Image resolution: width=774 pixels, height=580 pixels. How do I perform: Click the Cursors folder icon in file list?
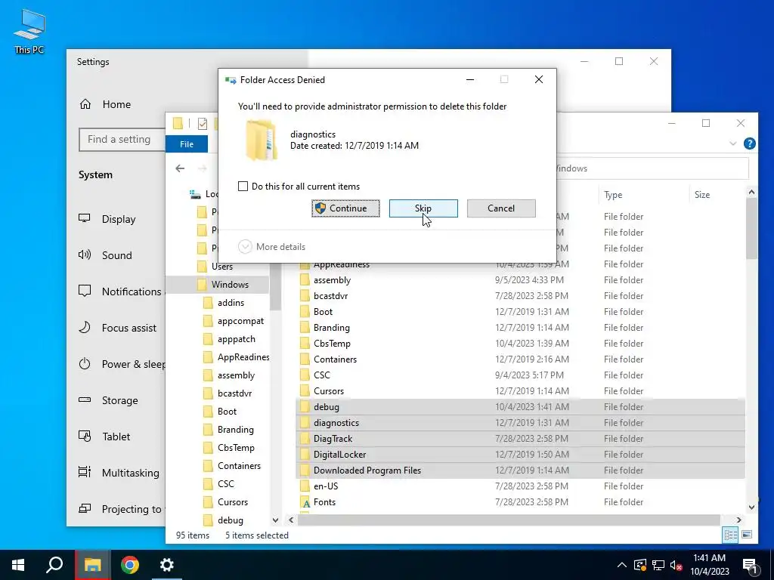coord(305,391)
